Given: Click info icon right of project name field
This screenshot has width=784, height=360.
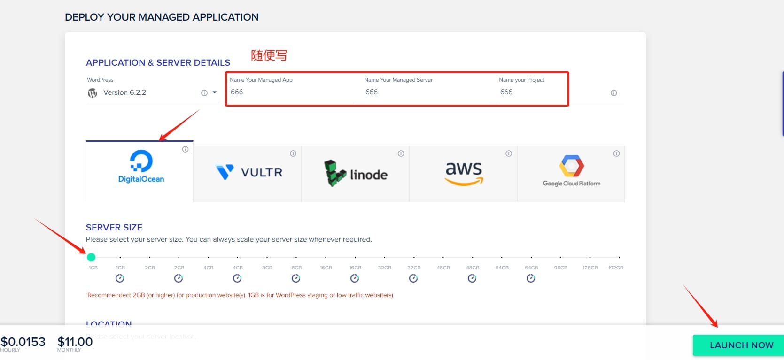Looking at the screenshot, I should (613, 93).
